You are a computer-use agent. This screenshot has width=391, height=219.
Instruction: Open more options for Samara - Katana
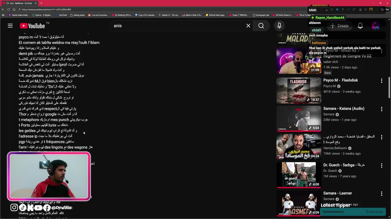point(382,109)
